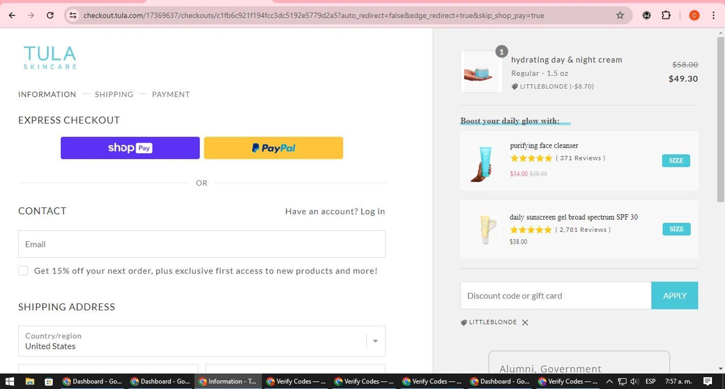This screenshot has height=389, width=725.
Task: Go to the Information checkout step
Action: 47,94
